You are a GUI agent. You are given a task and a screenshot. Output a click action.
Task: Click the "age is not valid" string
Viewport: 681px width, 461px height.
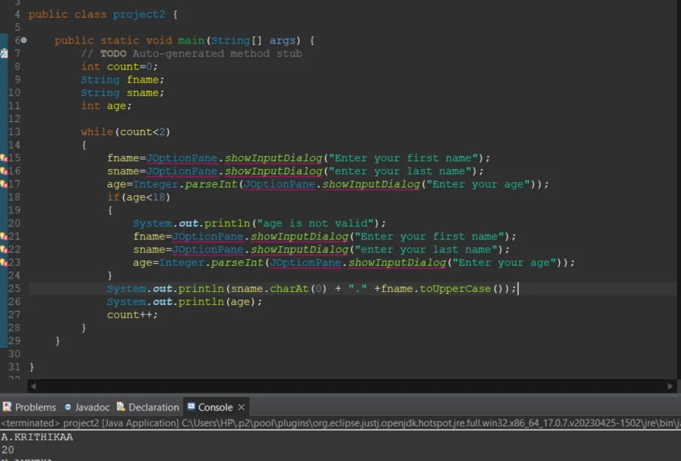coord(315,223)
